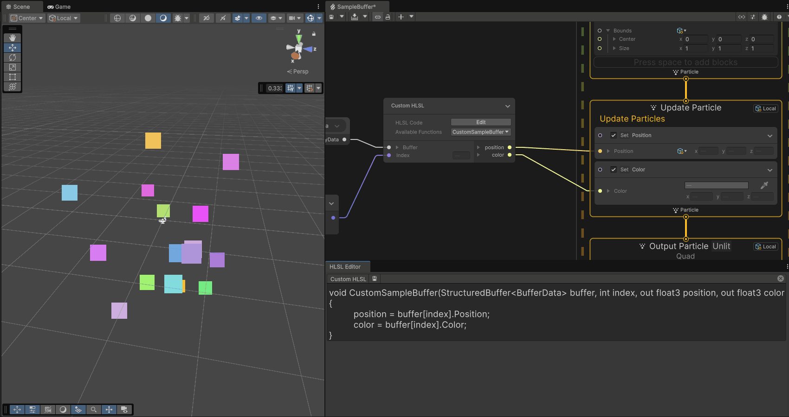
Task: Select the Move tool
Action: (13, 47)
